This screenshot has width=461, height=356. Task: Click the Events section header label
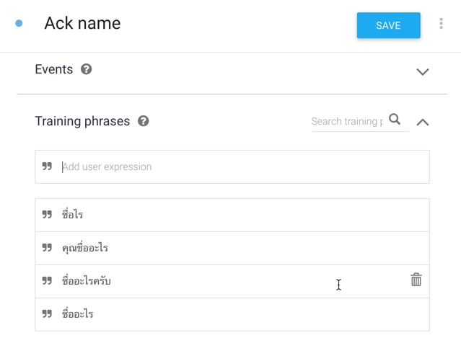pos(54,69)
